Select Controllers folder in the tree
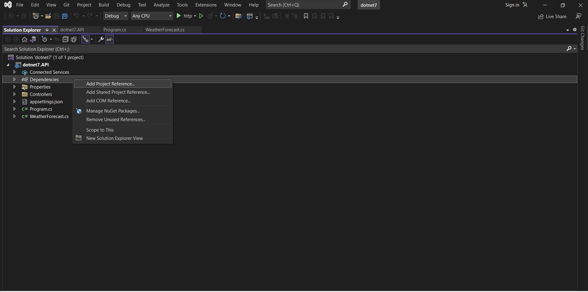 click(41, 94)
